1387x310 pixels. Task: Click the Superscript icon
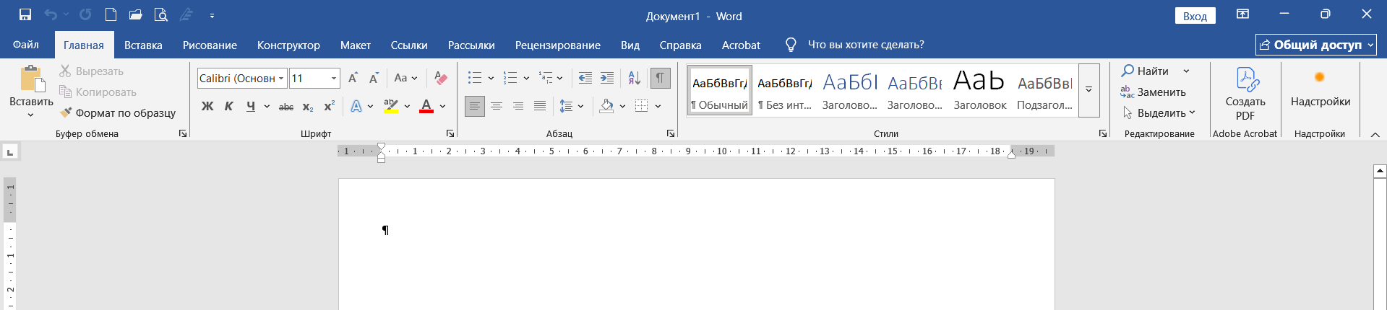(329, 106)
